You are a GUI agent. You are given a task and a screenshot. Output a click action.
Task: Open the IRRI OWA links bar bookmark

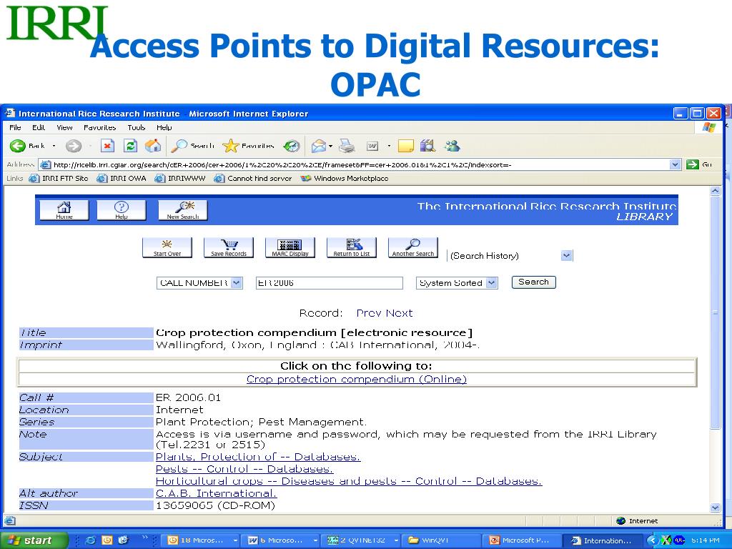[122, 178]
